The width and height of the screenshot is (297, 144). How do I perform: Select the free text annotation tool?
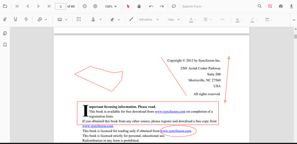78,19
